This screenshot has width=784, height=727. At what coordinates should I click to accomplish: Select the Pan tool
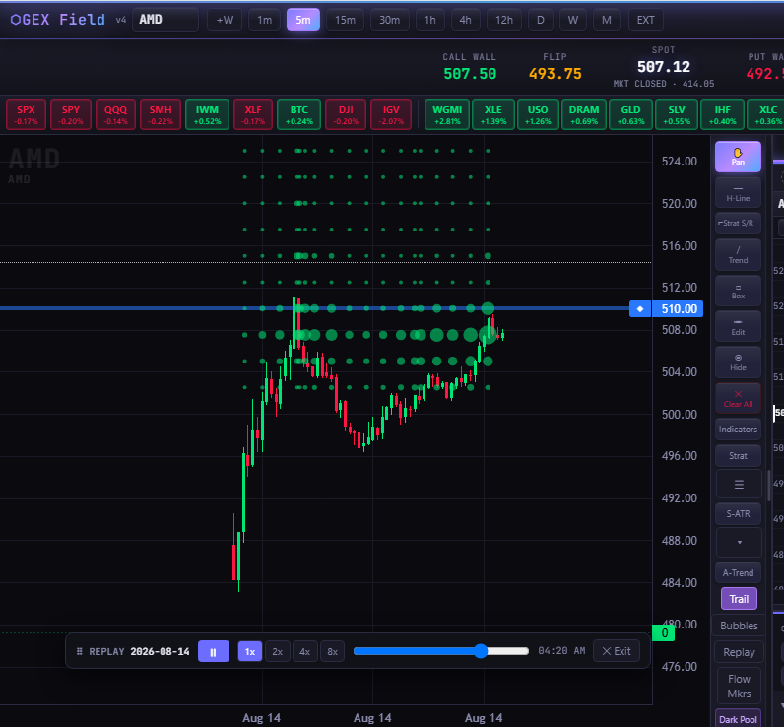[x=738, y=157]
